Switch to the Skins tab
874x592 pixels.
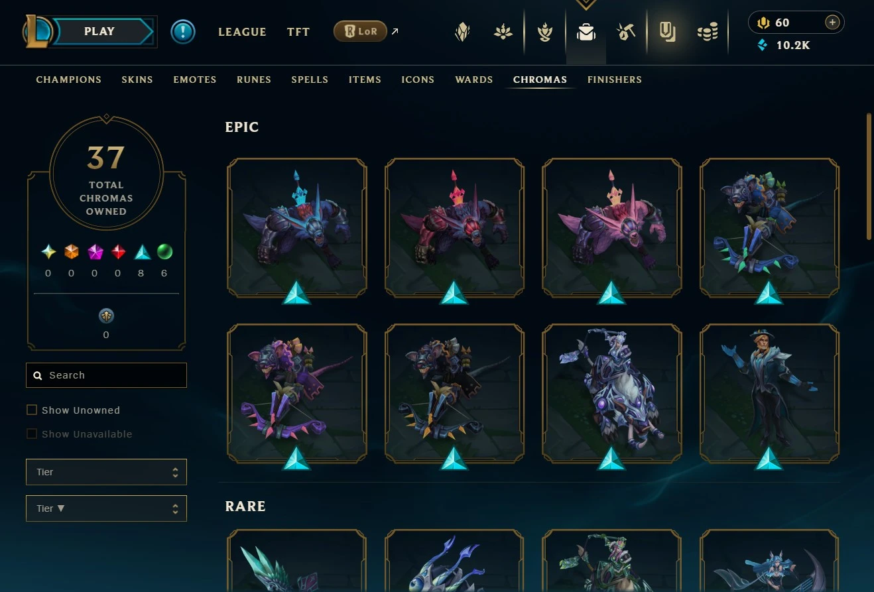(x=137, y=80)
